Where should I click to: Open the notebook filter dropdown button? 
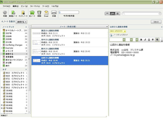(x=22, y=22)
